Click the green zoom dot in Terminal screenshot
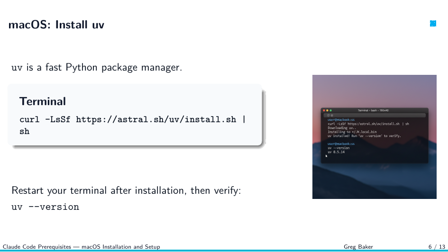Viewport: 448px width, 252px height. pos(331,110)
